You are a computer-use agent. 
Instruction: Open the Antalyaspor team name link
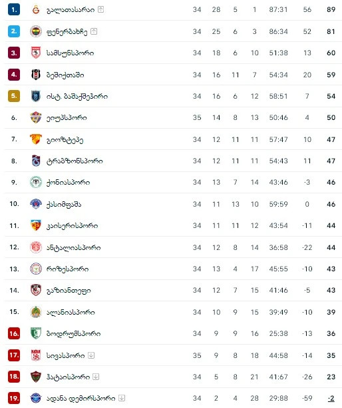click(73, 247)
